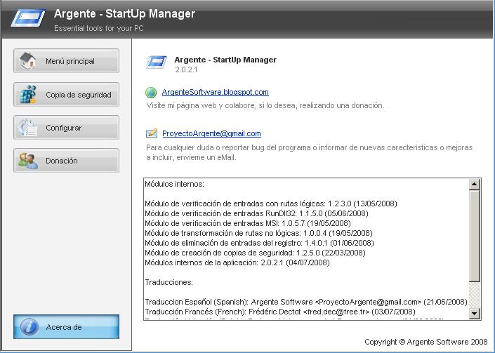Viewport: 495px width, 353px height.
Task: Select 'Módulos internos de la aplicación' line
Action: 237,262
